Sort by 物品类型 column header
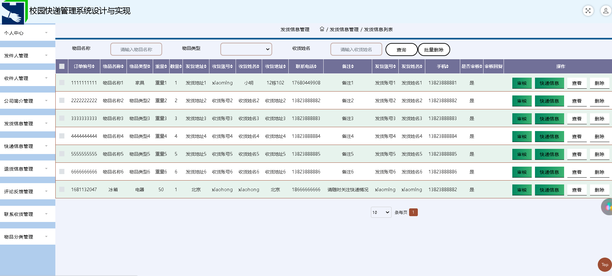This screenshot has height=276, width=612. 140,66
